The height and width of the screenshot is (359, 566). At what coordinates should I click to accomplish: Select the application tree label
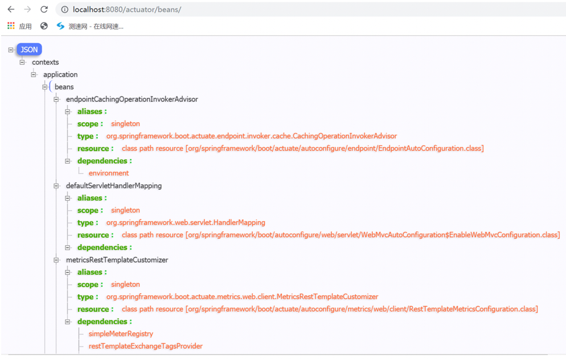(60, 74)
